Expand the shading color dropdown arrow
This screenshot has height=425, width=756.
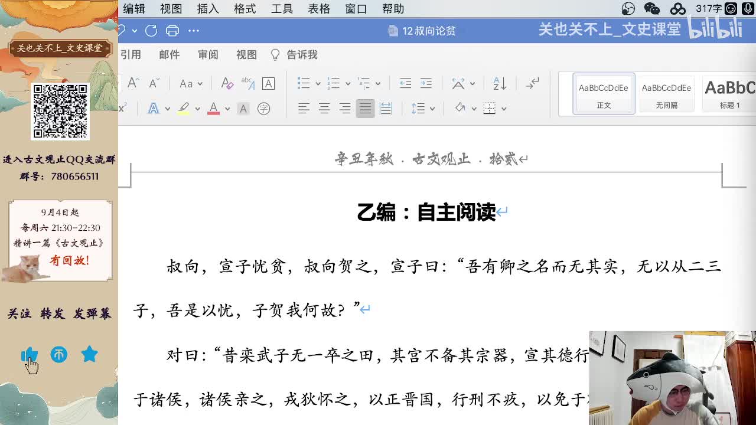click(474, 109)
